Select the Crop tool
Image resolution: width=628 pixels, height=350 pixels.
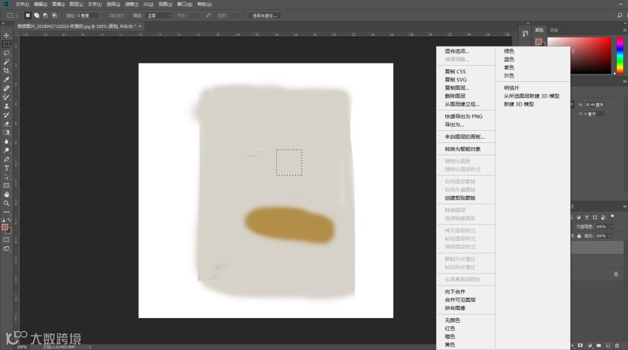6,70
